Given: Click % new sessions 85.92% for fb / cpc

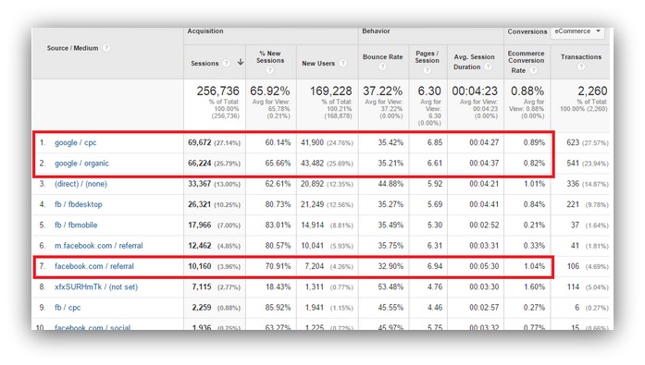Looking at the screenshot, I should coord(278,307).
